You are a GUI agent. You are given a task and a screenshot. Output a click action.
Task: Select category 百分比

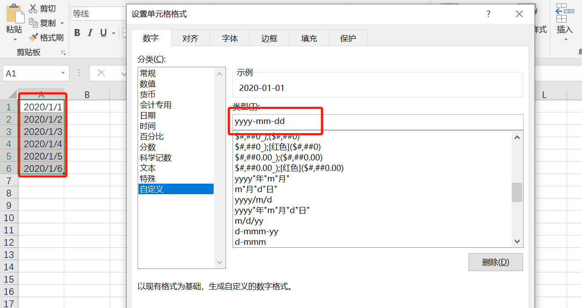coord(176,137)
